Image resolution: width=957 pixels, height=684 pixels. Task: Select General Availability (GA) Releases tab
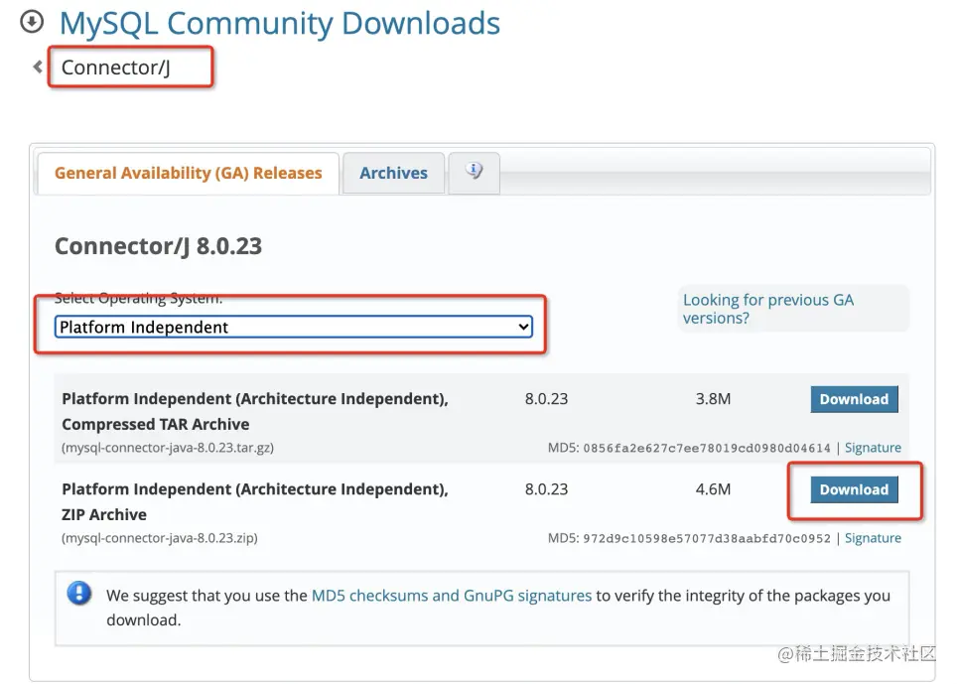pos(188,174)
